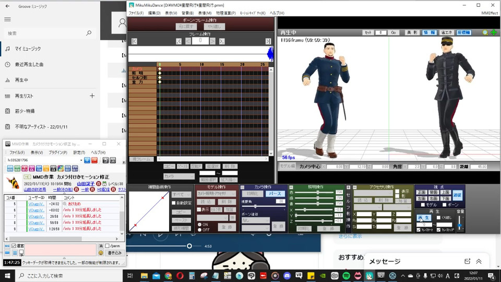Select the OFF radio button
The image size is (501, 282).
coord(199,230)
